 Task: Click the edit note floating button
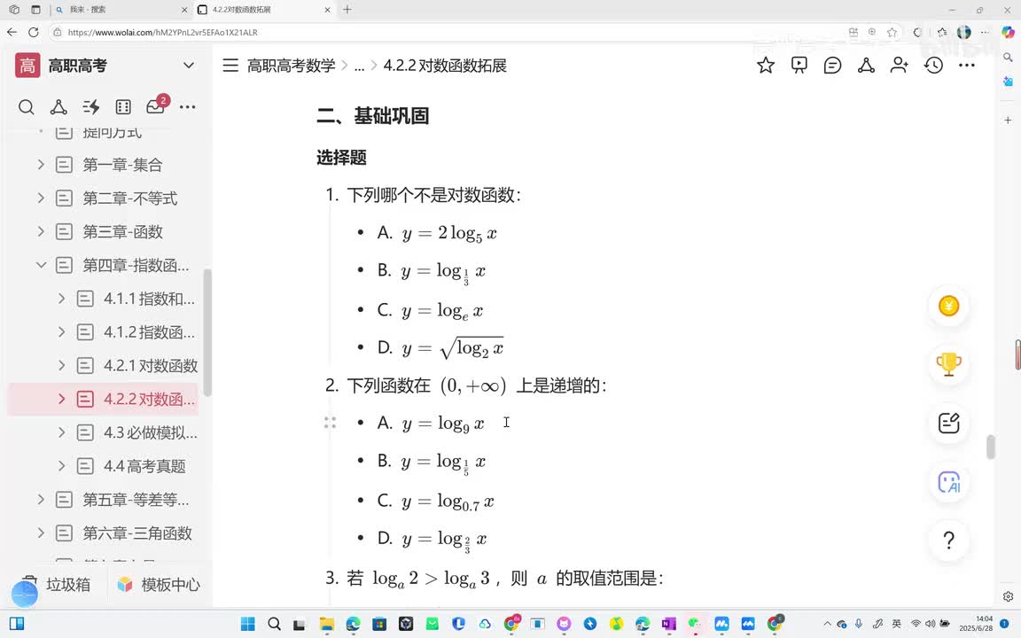[x=948, y=424]
